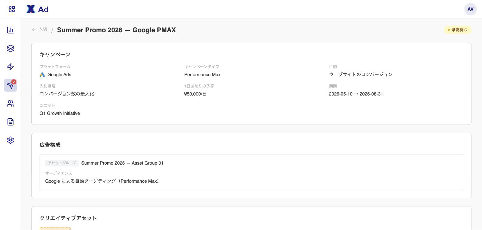Click the クリエイティブアセット section heading

[x=68, y=218]
